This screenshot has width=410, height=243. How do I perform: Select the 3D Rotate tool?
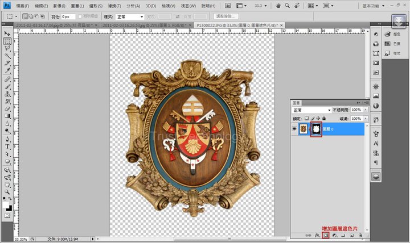(7, 170)
